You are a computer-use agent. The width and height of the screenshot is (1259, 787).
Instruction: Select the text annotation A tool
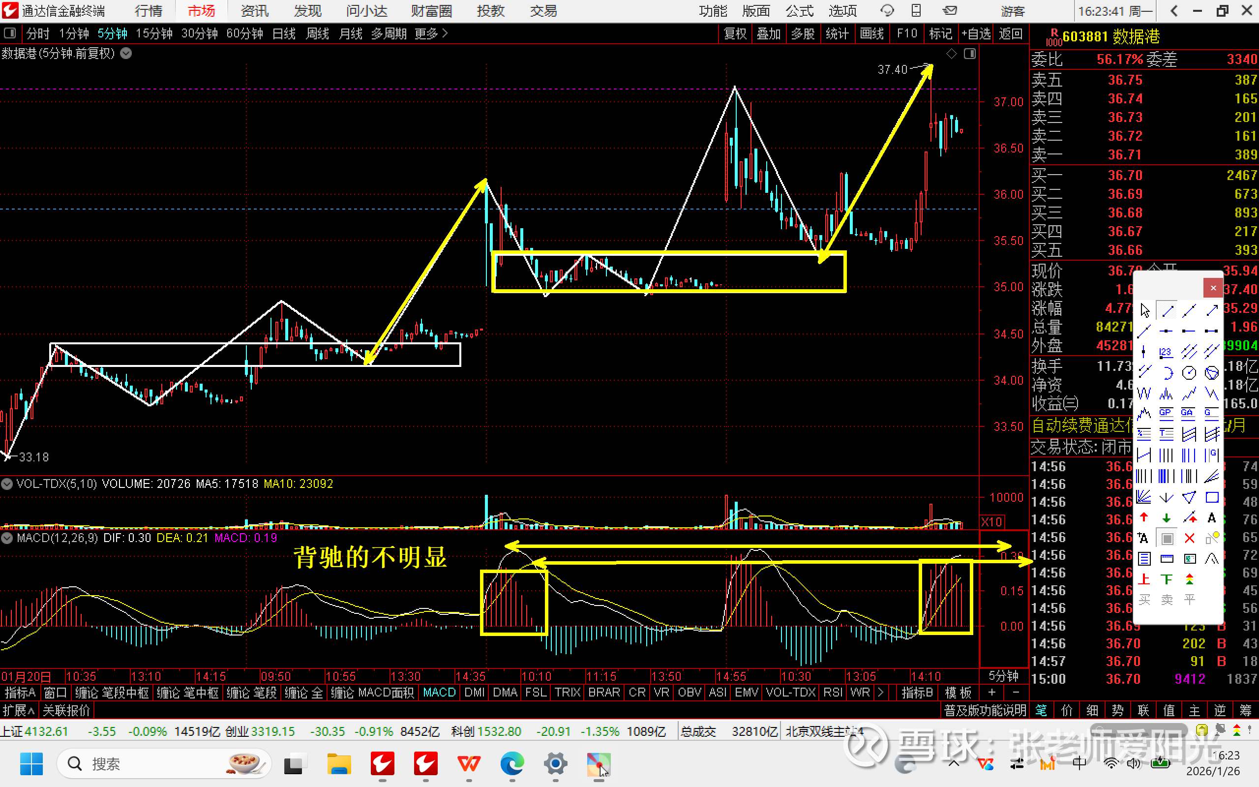coord(1212,517)
